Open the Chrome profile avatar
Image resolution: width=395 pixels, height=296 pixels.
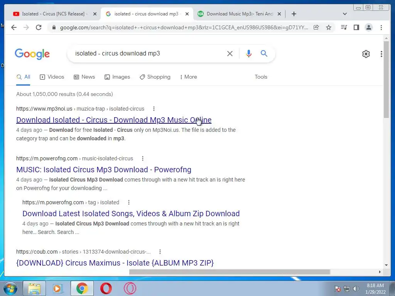click(369, 27)
